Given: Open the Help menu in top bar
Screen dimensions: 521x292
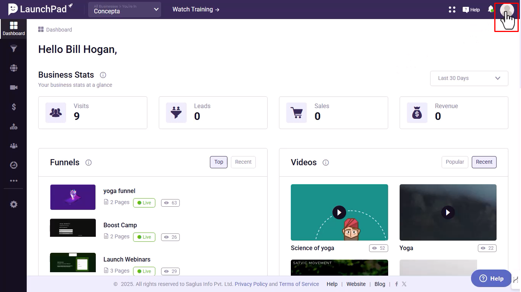Looking at the screenshot, I should 471,10.
